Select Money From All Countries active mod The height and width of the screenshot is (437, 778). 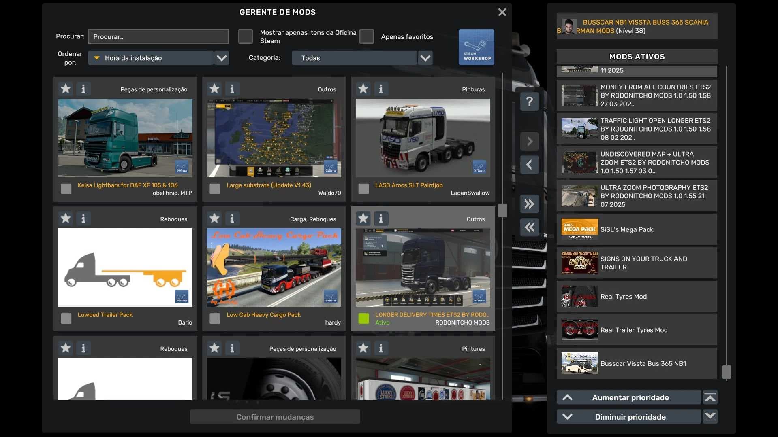[x=637, y=95]
